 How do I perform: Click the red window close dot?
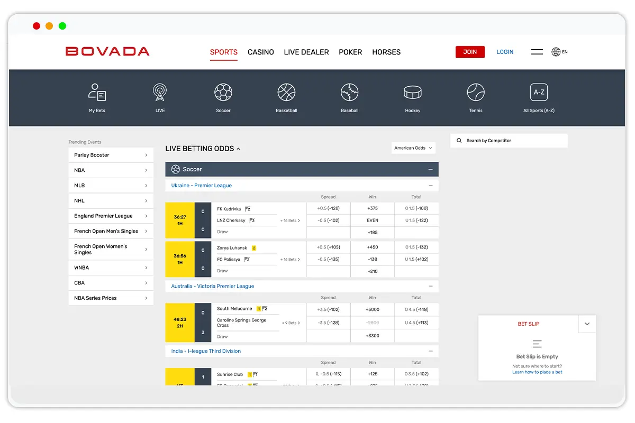click(37, 26)
